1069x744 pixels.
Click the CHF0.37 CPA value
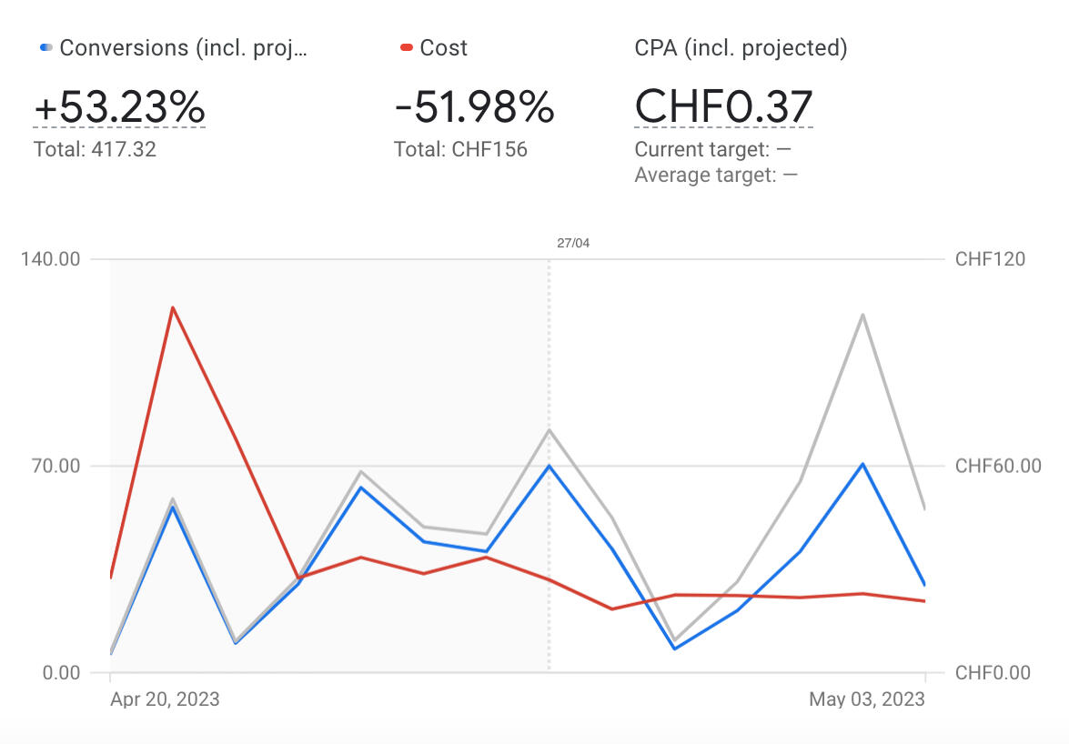tap(723, 107)
